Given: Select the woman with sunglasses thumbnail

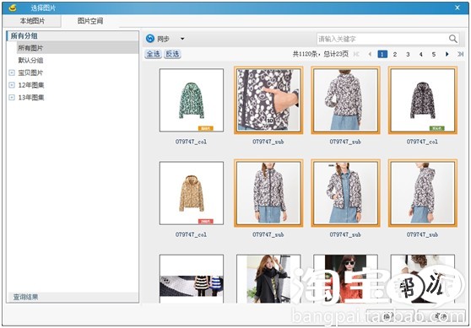Looking at the screenshot, I should [x=345, y=279].
